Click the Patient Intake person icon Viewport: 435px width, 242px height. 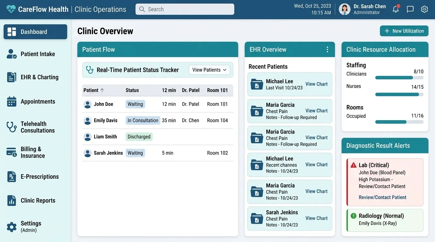(12, 54)
